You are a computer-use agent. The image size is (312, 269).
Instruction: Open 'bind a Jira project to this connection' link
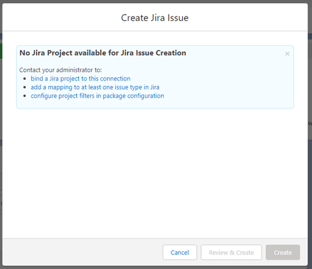80,79
